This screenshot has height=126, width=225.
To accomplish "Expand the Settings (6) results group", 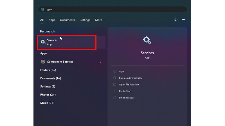I will click(x=48, y=87).
